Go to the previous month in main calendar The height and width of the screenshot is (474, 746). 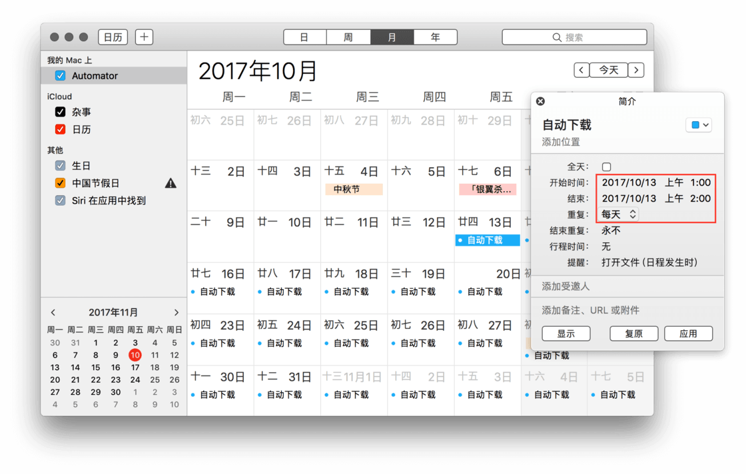(x=581, y=70)
